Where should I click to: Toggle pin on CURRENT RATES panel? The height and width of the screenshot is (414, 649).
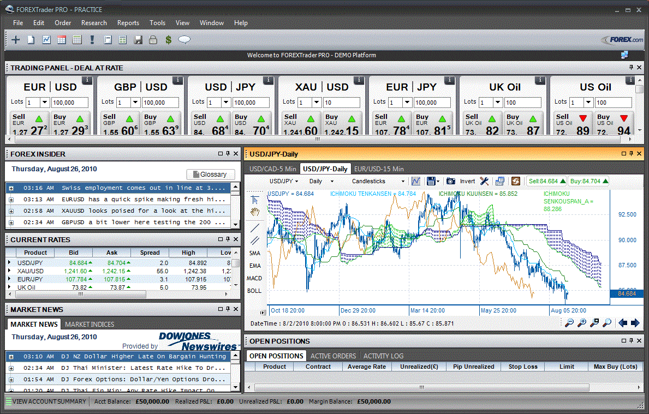tap(228, 239)
